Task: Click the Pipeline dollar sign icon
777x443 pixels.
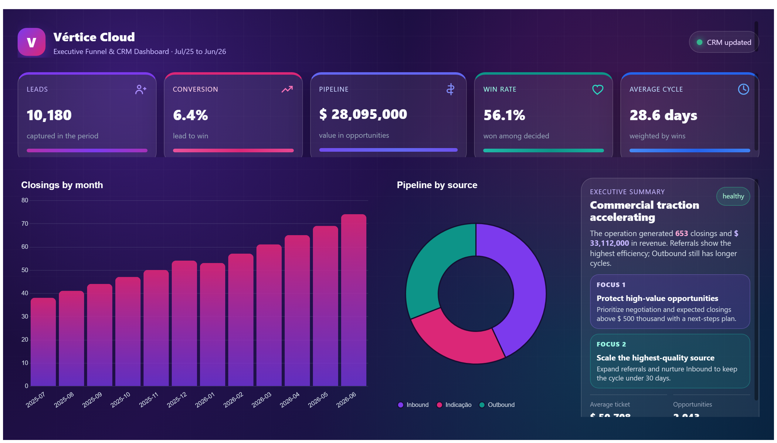Action: tap(450, 89)
